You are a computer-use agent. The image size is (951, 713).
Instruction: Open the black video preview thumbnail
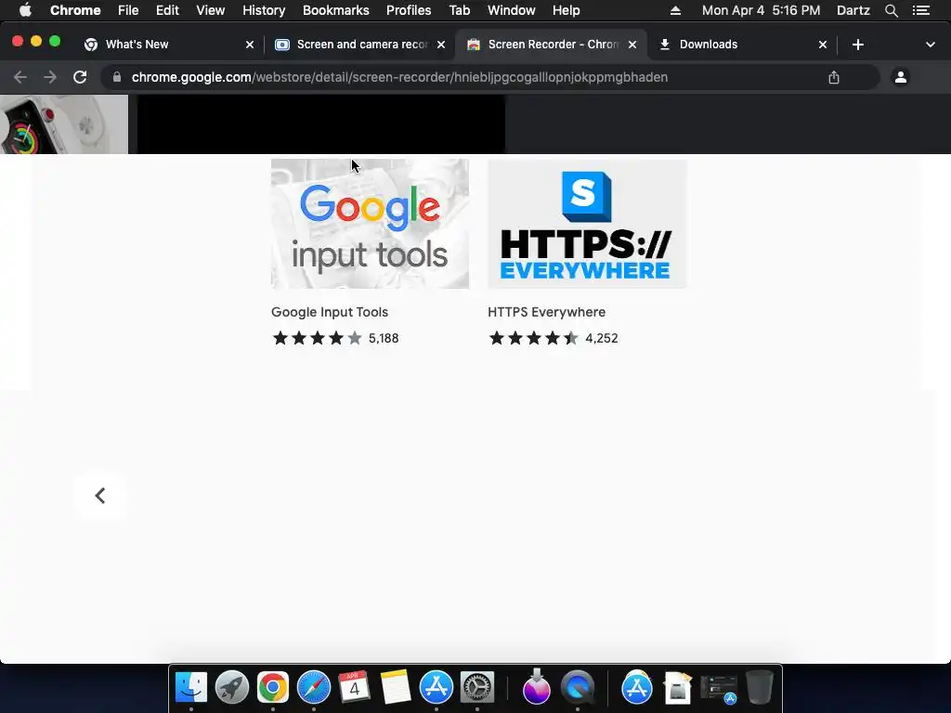click(320, 124)
